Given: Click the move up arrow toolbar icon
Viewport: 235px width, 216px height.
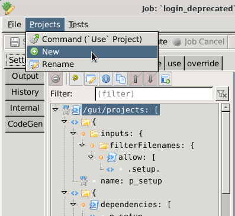Looking at the screenshot, I should coord(136,79).
